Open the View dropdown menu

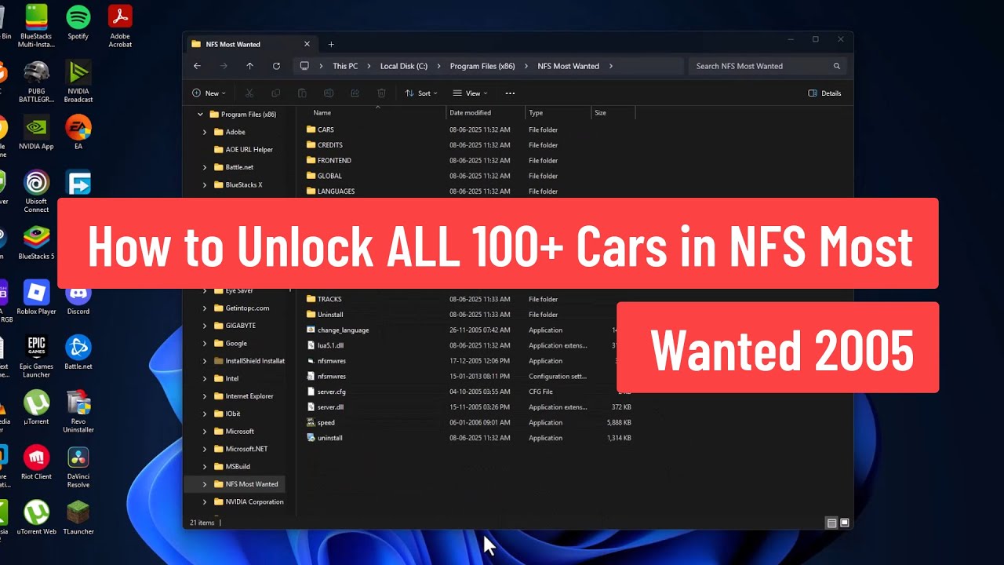(470, 93)
